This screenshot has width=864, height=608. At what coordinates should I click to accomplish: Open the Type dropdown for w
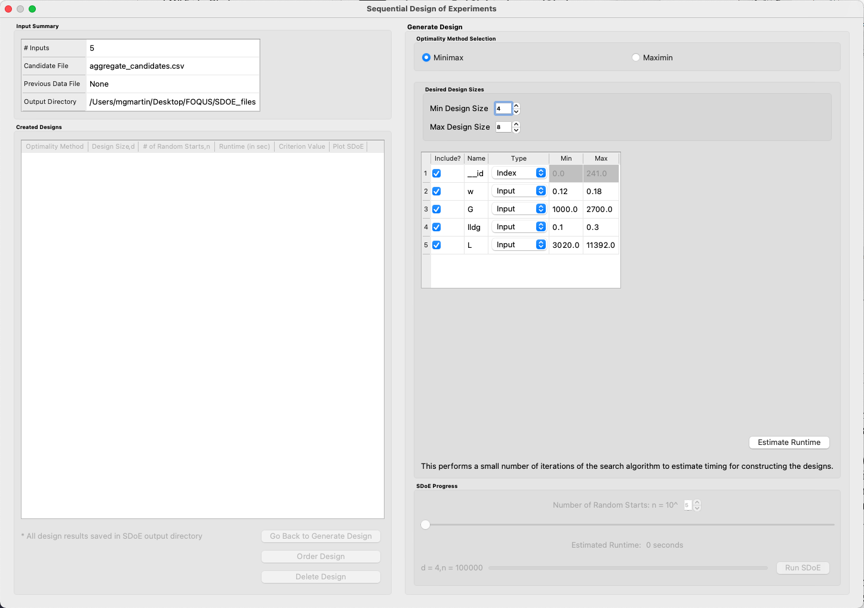pyautogui.click(x=519, y=191)
